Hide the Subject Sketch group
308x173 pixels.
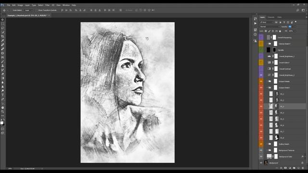(261, 87)
